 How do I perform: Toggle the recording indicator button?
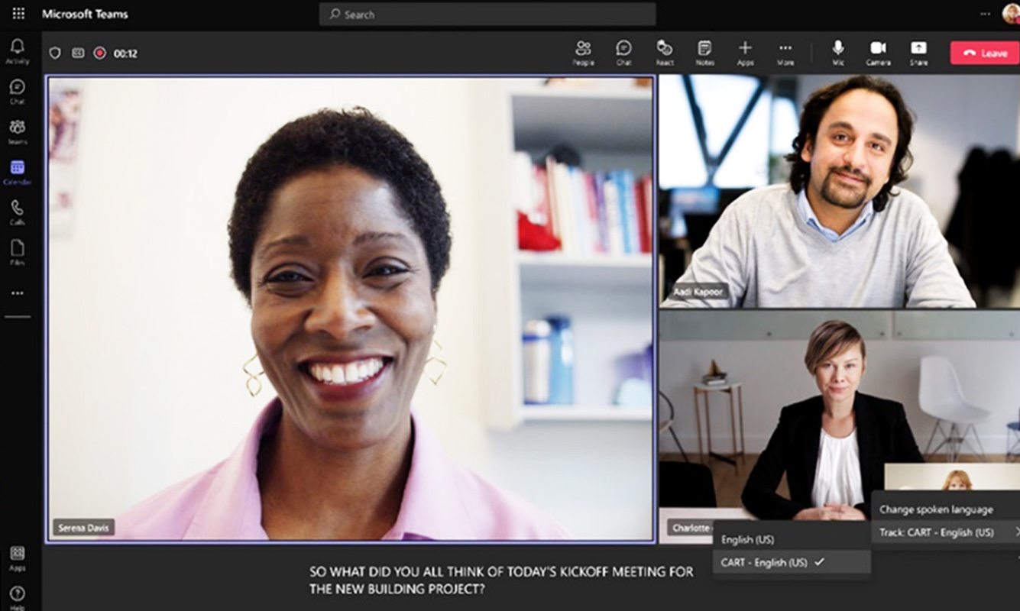click(99, 53)
